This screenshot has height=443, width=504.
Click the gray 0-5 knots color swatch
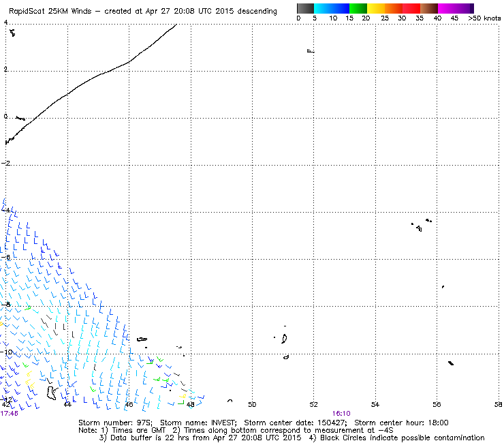point(305,8)
